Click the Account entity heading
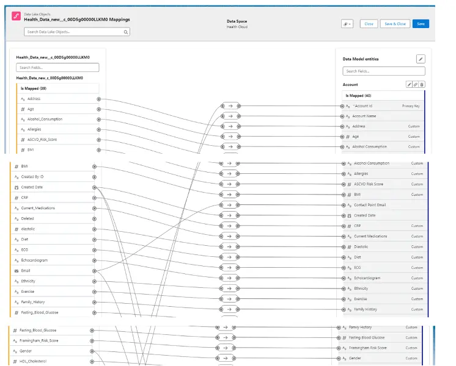Image resolution: width=456 pixels, height=366 pixels. (x=350, y=85)
